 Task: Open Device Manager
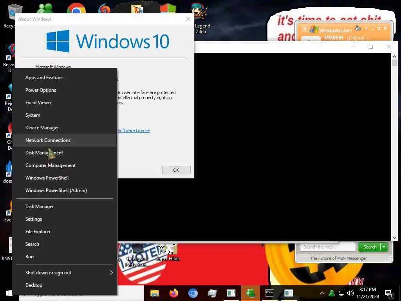tap(65, 128)
